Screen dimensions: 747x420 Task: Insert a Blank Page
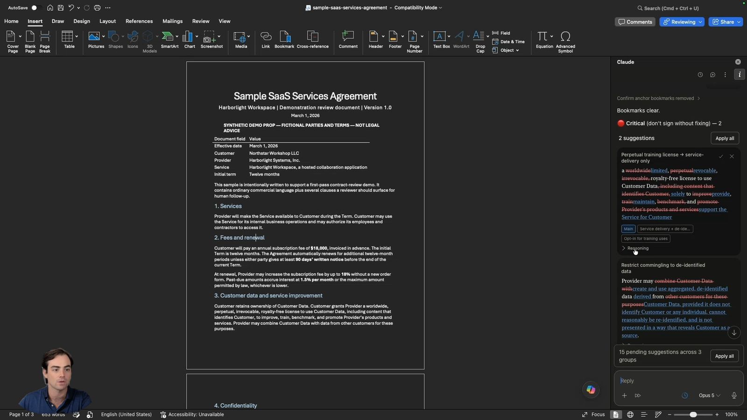pyautogui.click(x=30, y=42)
